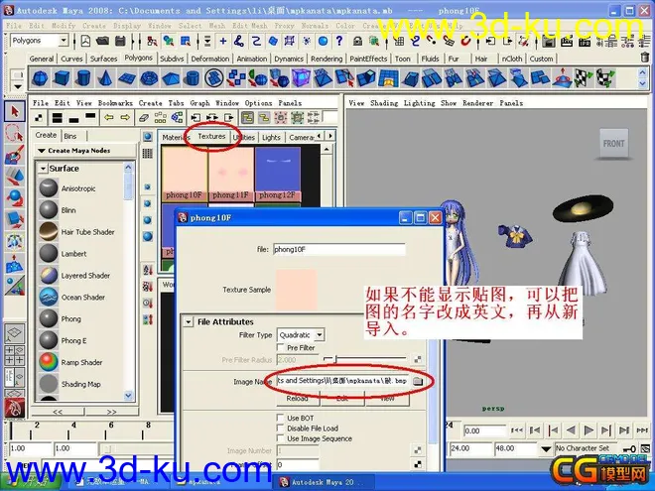Toggle Disable File Load checkbox
Image resolution: width=655 pixels, height=491 pixels.
280,428
